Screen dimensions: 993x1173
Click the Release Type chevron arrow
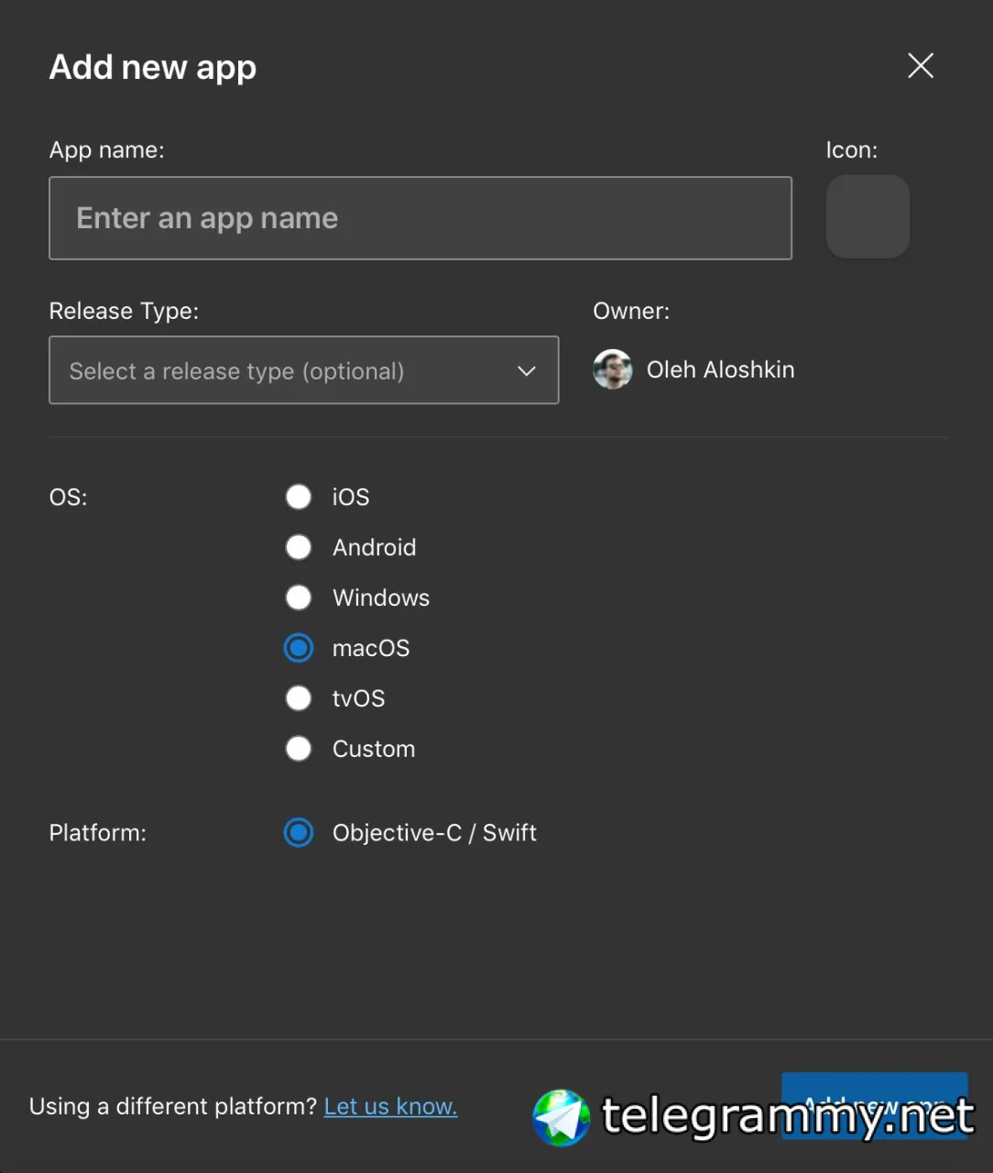pos(527,371)
